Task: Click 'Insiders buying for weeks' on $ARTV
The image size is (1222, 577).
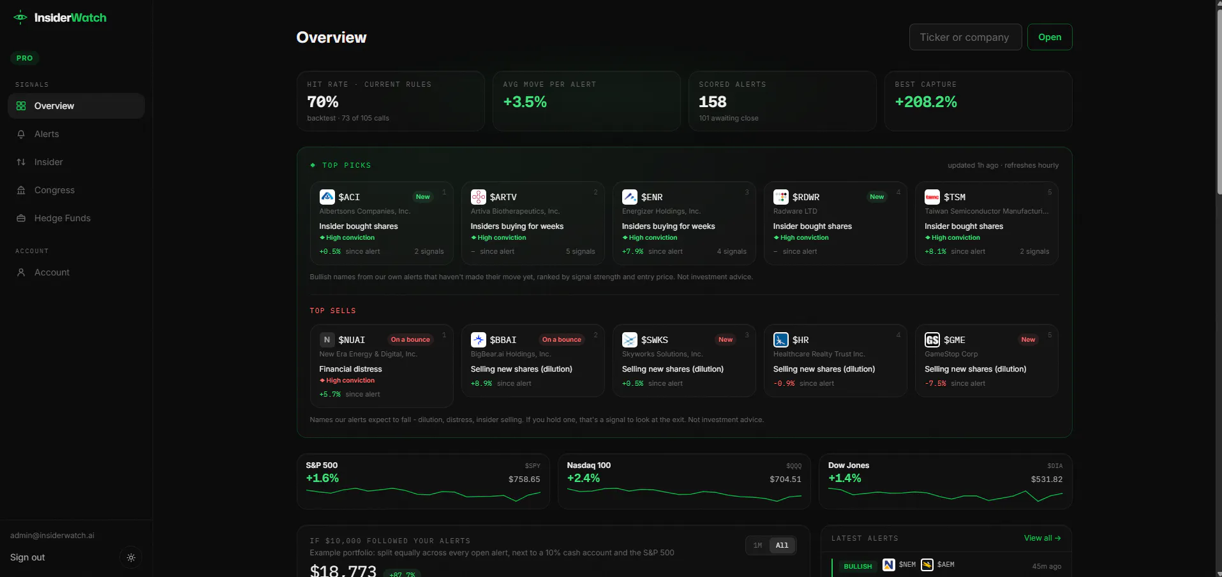Action: pyautogui.click(x=517, y=226)
